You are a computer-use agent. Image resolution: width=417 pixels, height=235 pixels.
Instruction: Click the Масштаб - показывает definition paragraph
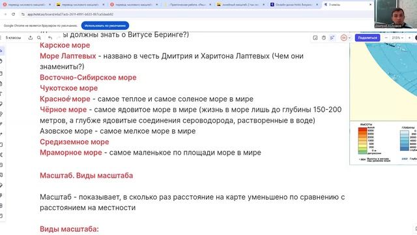[x=192, y=202]
